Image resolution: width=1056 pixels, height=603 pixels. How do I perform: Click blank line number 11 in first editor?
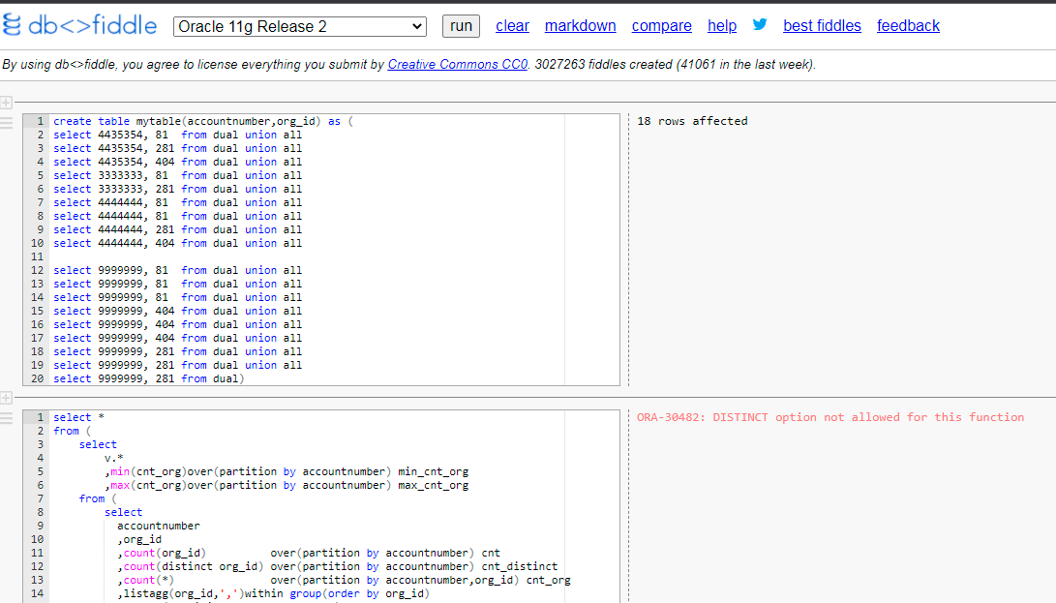(37, 256)
